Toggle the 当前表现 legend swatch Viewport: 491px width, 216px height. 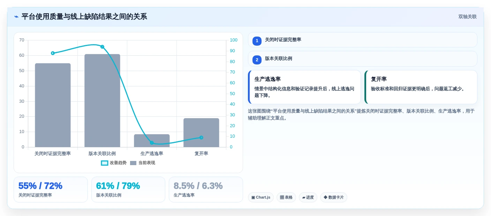[133, 163]
